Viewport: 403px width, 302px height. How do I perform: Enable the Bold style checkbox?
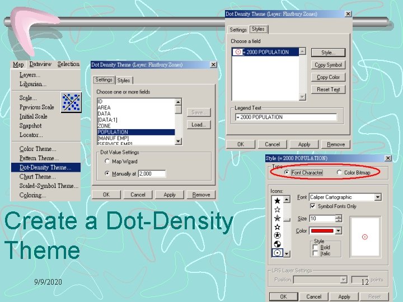(315, 247)
